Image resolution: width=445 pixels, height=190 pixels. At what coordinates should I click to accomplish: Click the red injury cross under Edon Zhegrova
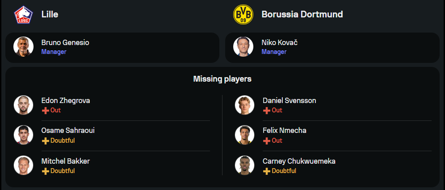(x=45, y=110)
